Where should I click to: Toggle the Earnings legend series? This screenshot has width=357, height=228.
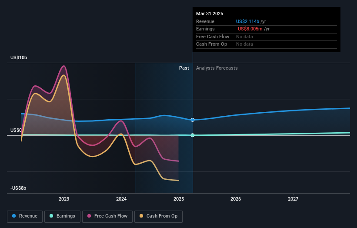click(x=62, y=216)
